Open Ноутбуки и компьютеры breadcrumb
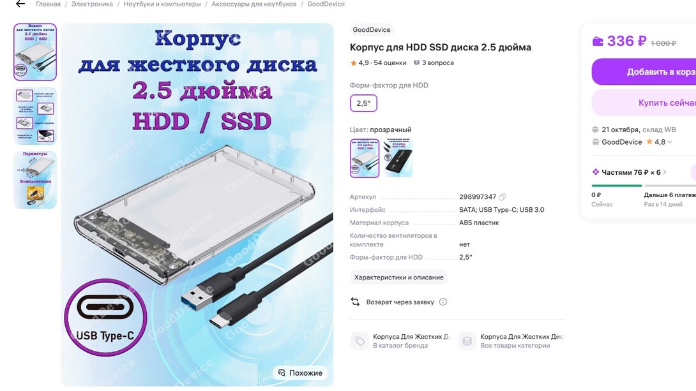 162,4
